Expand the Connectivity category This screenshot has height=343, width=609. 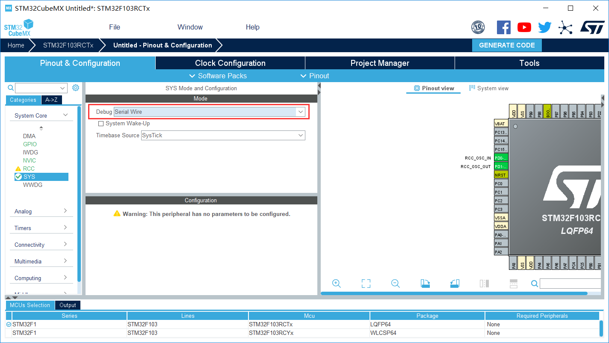65,244
